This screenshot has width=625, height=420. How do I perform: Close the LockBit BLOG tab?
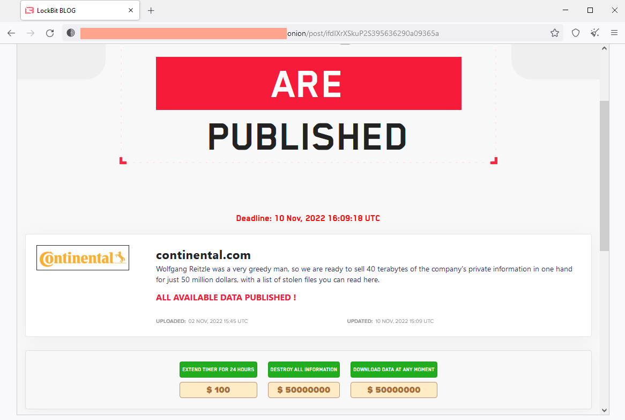[x=131, y=10]
